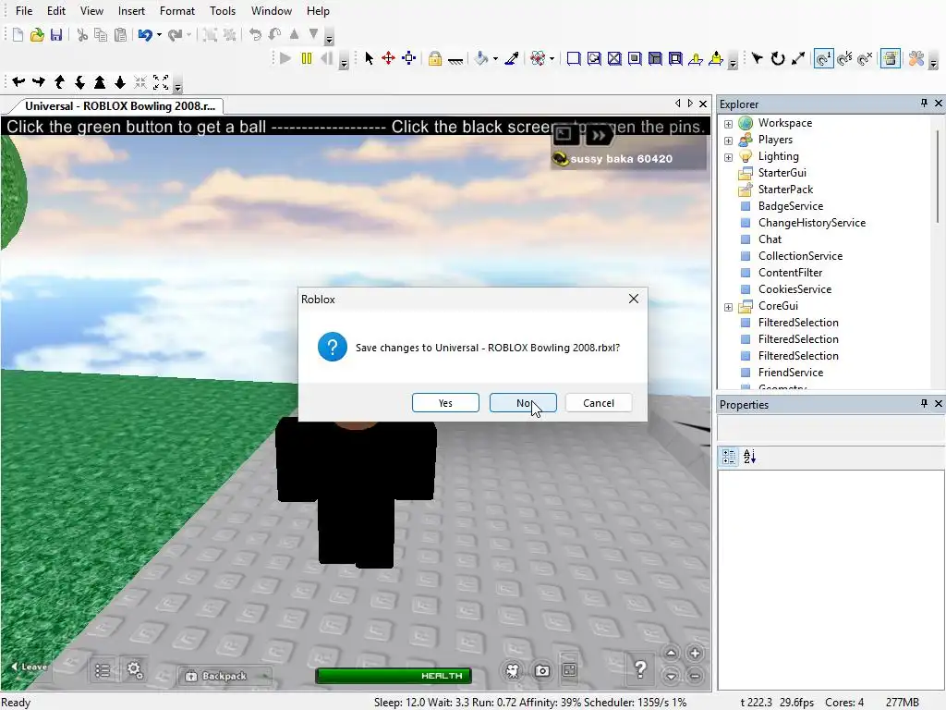Click Yes to save changes
The width and height of the screenshot is (946, 710).
point(445,403)
